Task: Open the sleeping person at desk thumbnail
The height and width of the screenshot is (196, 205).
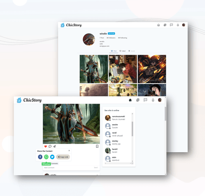Action: click(123, 69)
